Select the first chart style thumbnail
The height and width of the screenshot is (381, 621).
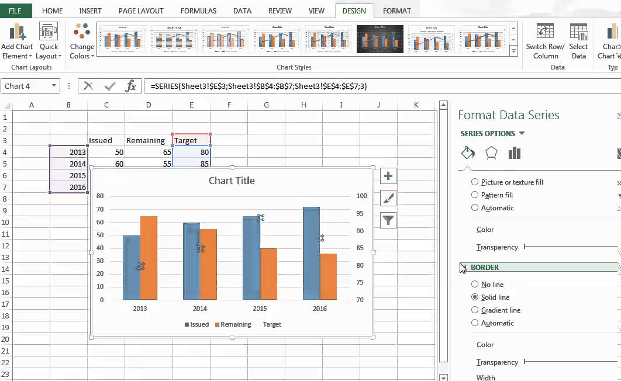[123, 39]
